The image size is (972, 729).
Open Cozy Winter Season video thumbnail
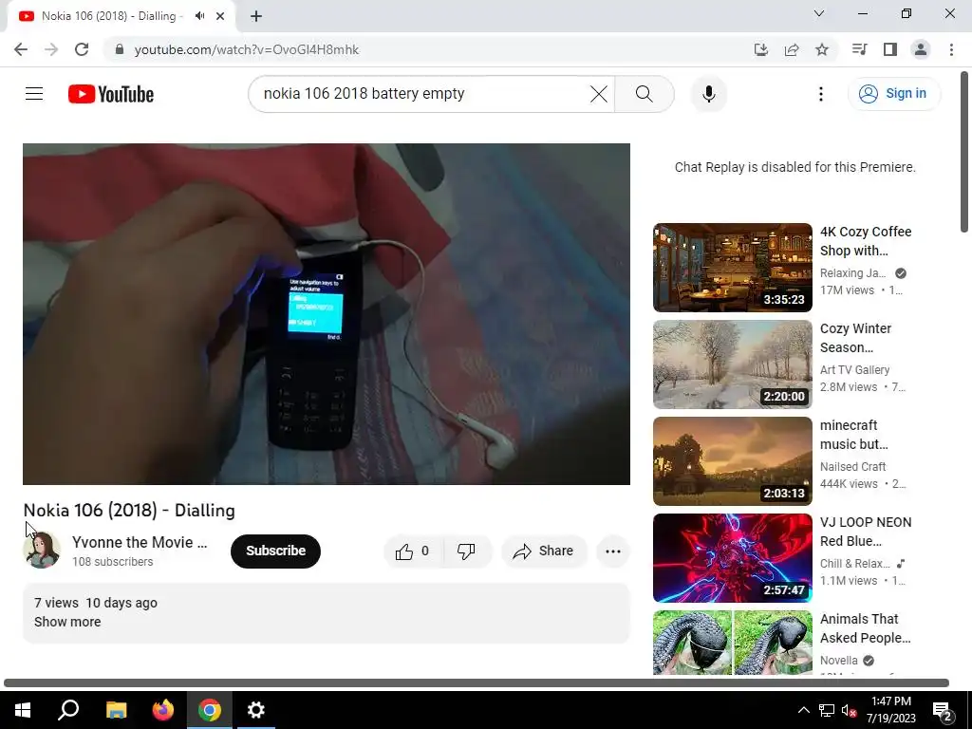pyautogui.click(x=732, y=364)
